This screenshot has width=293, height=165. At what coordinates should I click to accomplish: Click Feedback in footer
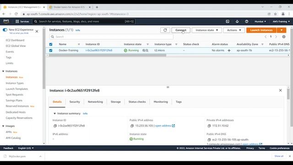click(8, 148)
